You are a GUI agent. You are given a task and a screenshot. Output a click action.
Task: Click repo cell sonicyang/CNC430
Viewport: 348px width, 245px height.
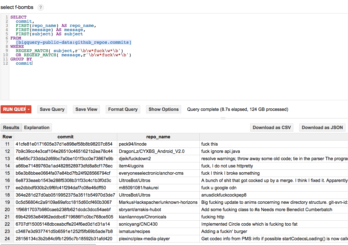[158, 224]
